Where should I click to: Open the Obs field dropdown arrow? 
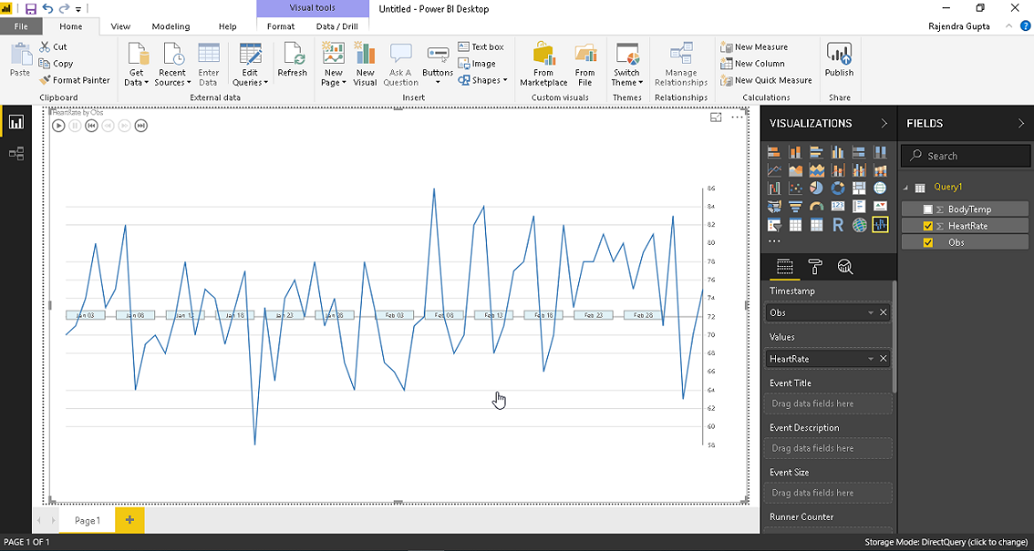[871, 312]
